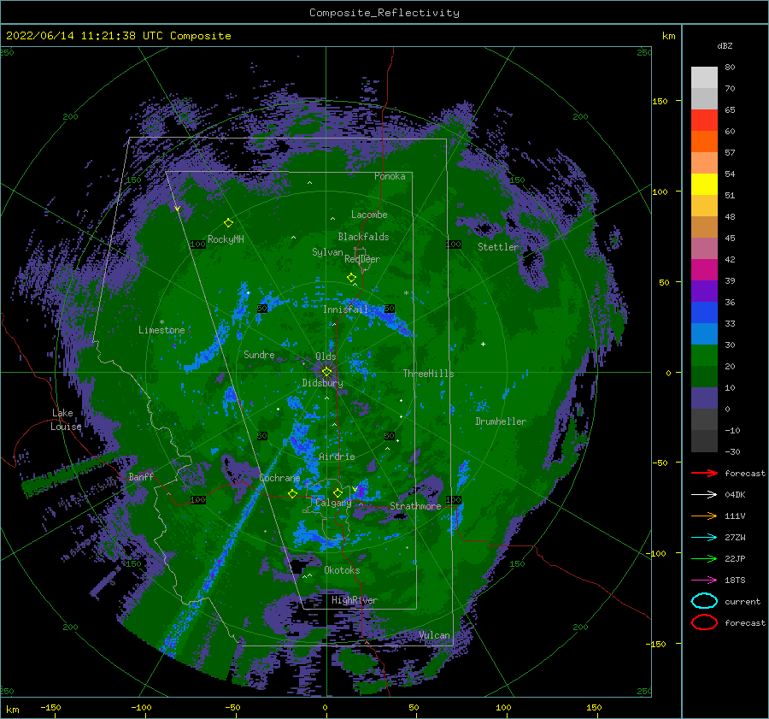Image resolution: width=769 pixels, height=719 pixels.
Task: Click the dBZ legend heading
Action: [725, 45]
